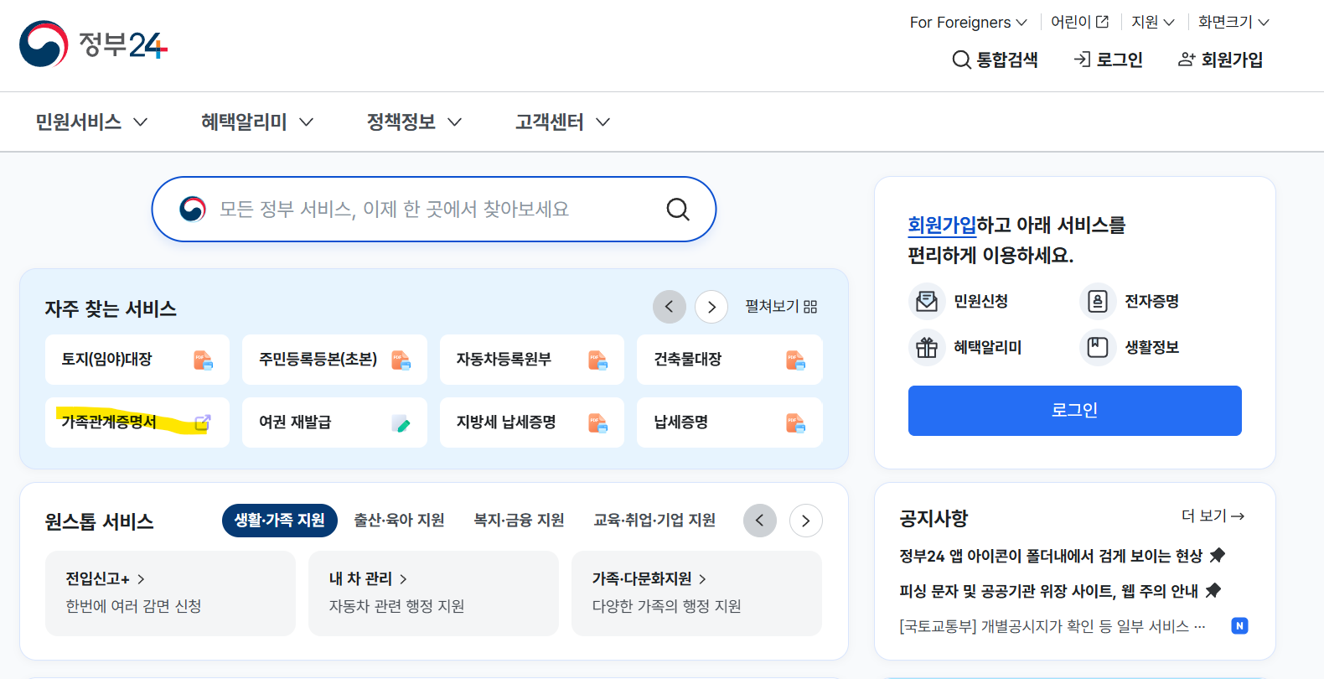Open 내 차 관리 service
Image resolution: width=1324 pixels, height=679 pixels.
click(368, 579)
